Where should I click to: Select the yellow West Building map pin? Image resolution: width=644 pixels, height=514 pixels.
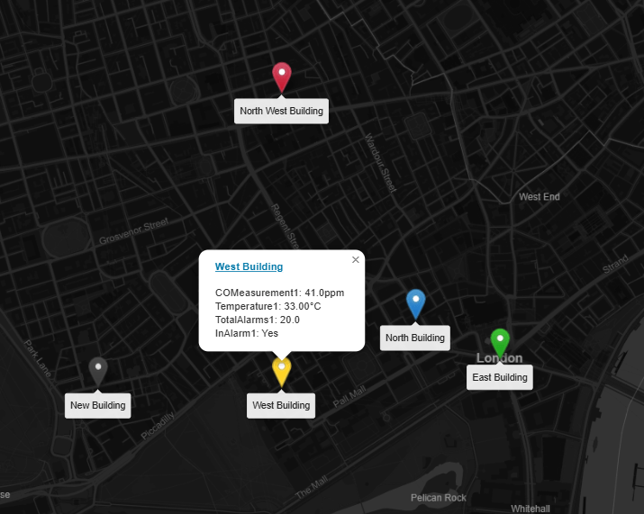282,370
